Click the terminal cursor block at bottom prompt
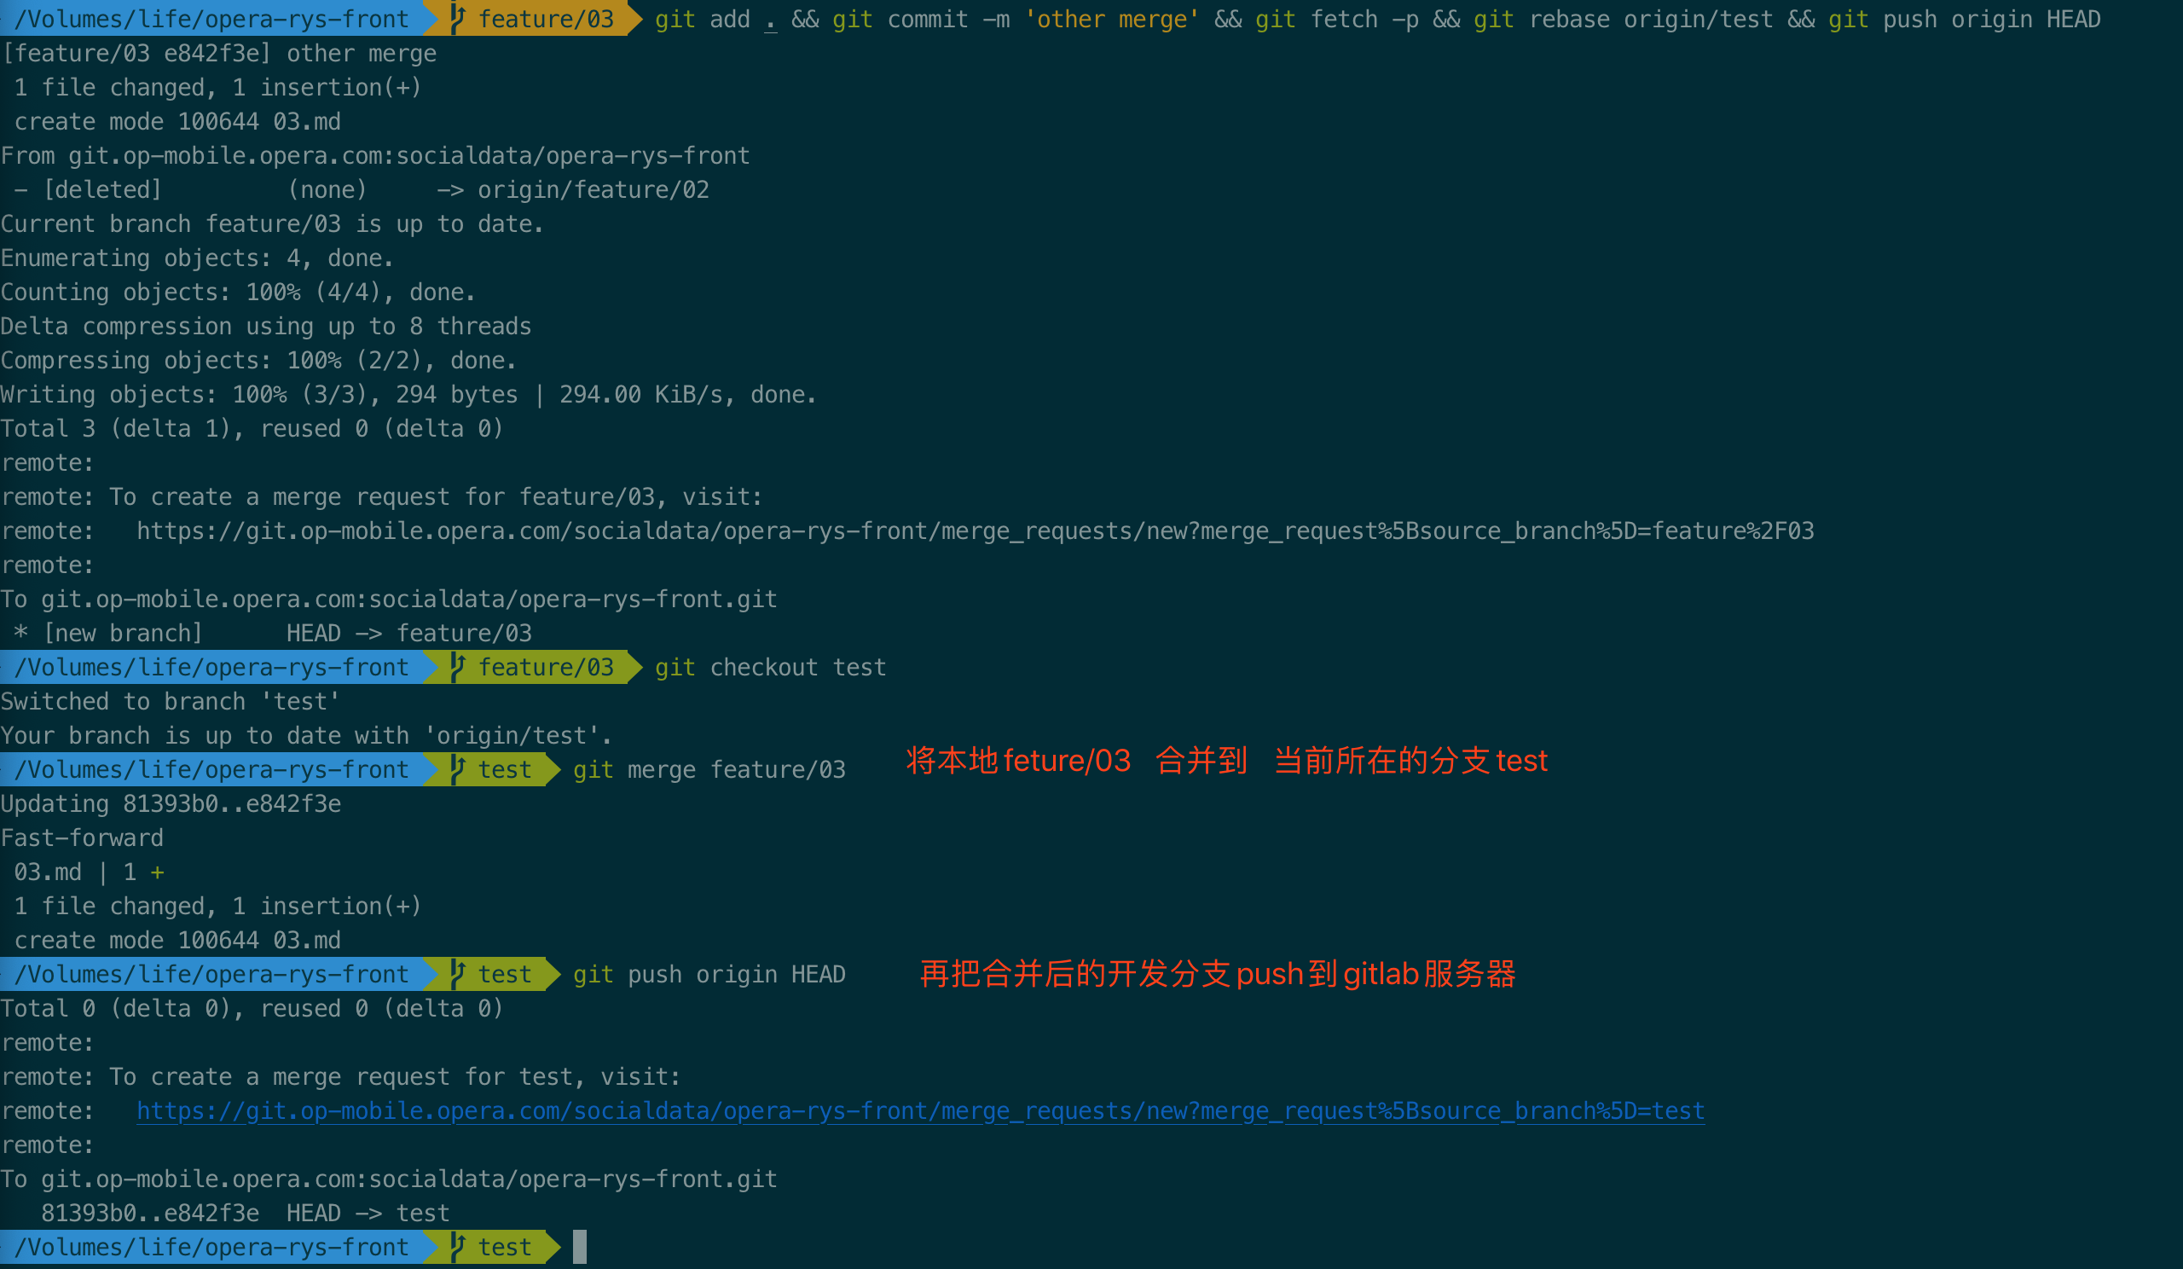2183x1269 pixels. [x=580, y=1248]
